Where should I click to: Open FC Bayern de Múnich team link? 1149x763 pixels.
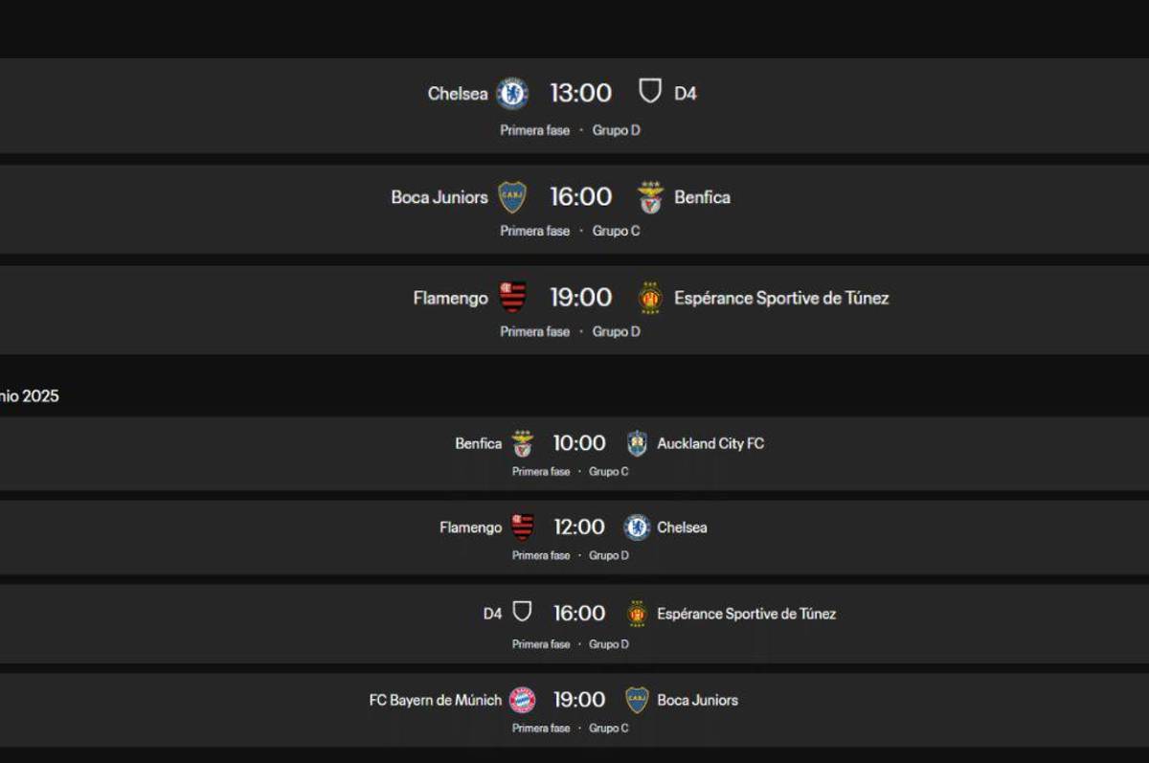(x=436, y=700)
